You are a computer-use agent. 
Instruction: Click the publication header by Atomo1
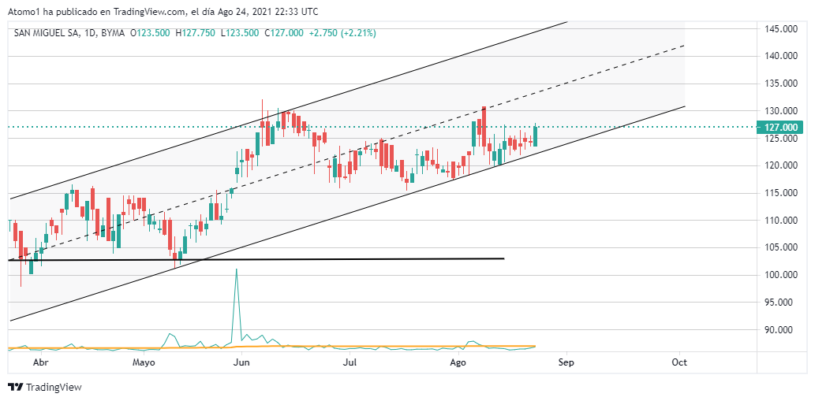(163, 11)
